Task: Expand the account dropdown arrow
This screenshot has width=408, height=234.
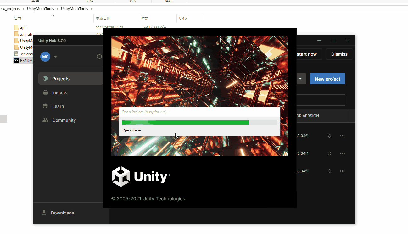Action: point(55,57)
